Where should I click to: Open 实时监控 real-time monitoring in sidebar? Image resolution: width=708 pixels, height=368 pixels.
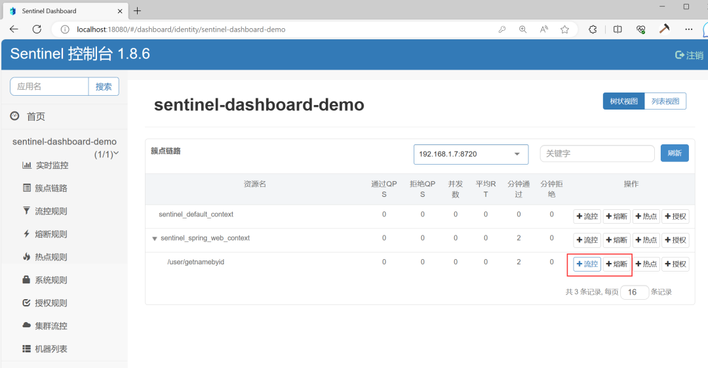pyautogui.click(x=45, y=165)
